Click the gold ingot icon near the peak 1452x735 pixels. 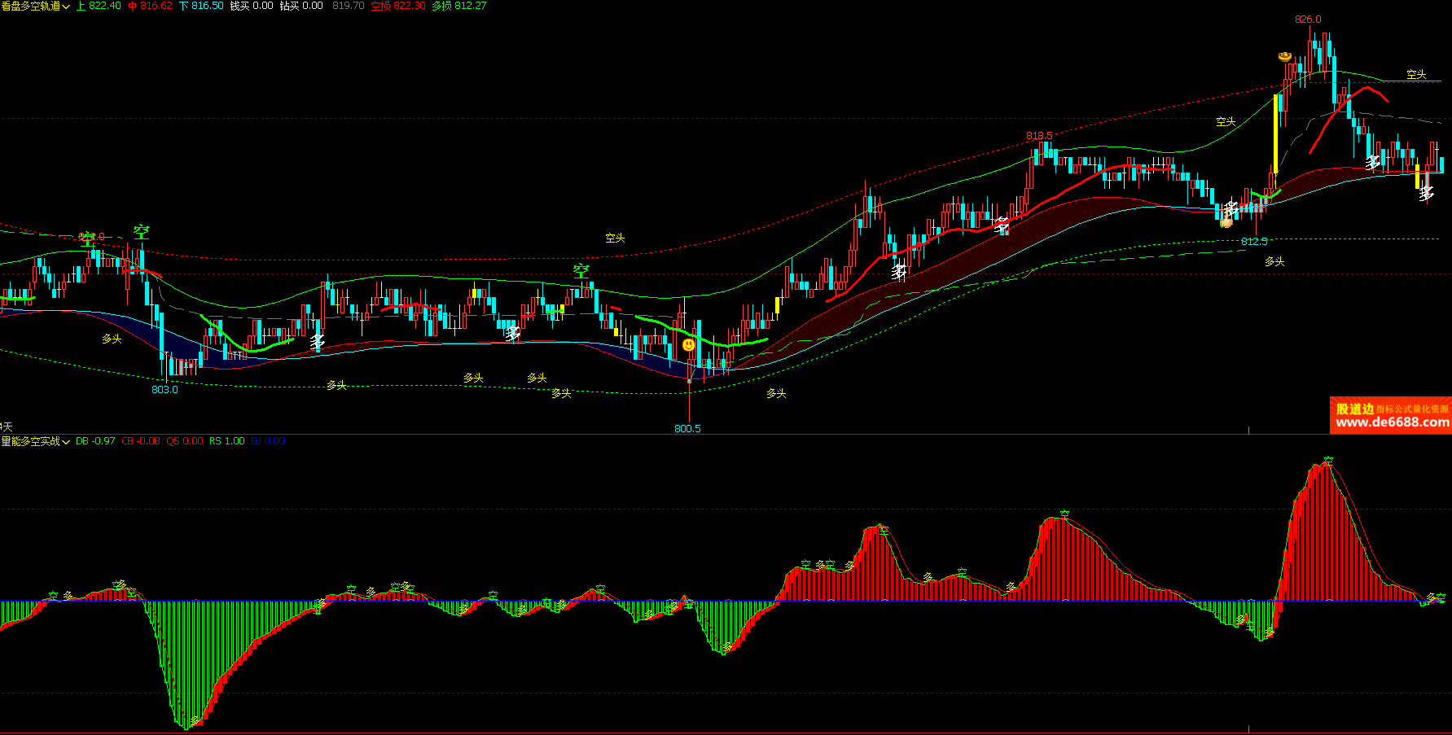coord(1285,57)
